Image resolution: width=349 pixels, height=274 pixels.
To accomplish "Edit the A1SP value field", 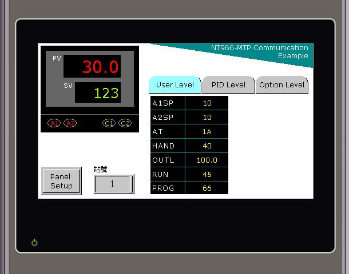I will (x=207, y=103).
